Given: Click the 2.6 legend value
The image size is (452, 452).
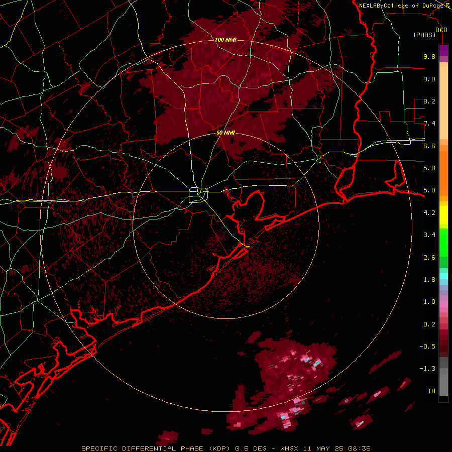Looking at the screenshot, I should [429, 258].
